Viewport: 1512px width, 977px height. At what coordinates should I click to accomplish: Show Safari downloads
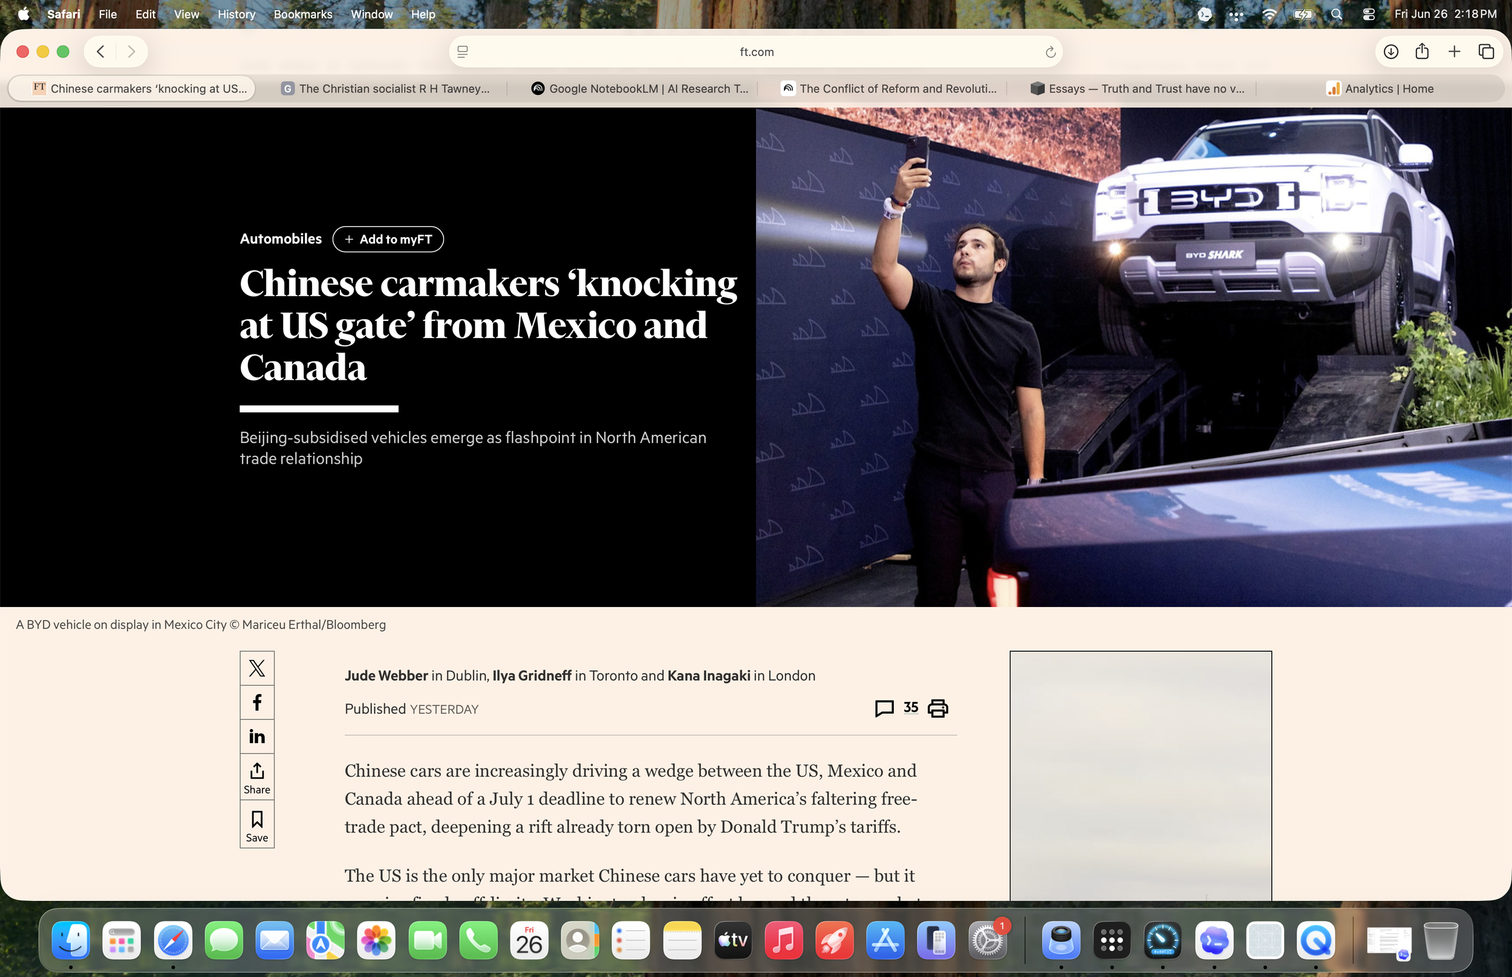tap(1391, 52)
